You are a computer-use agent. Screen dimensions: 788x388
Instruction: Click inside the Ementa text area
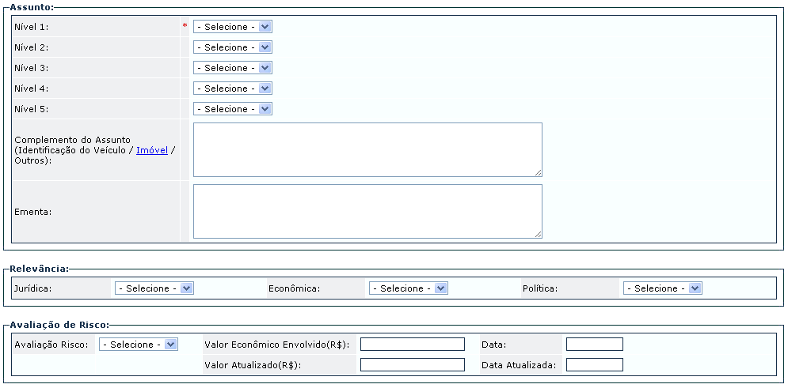pos(368,212)
